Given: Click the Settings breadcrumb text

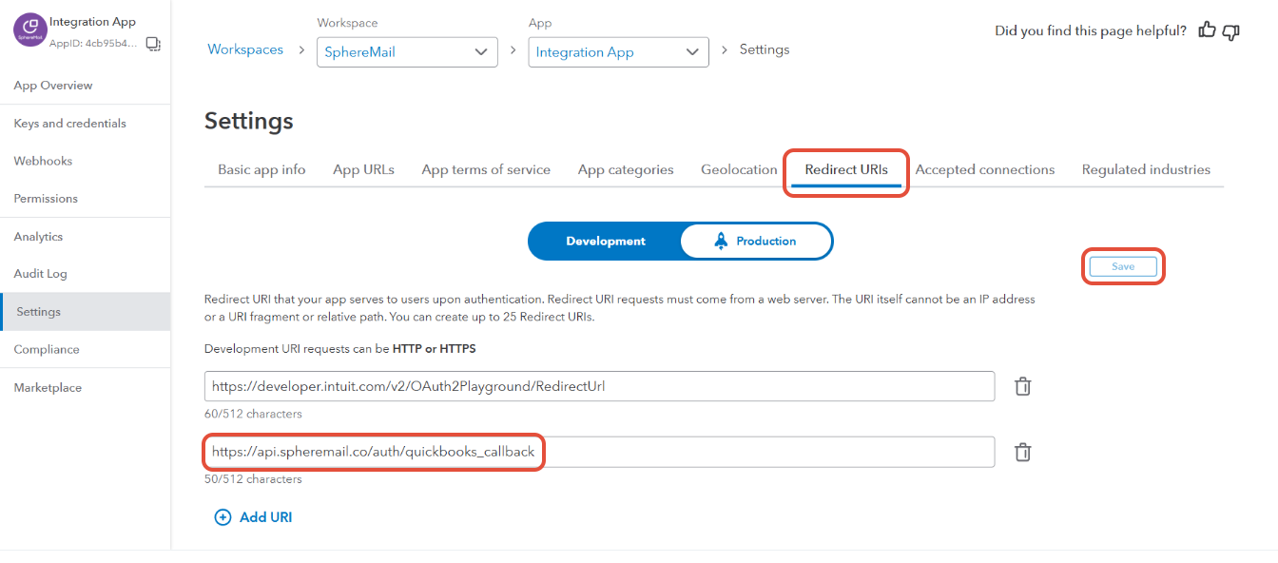Looking at the screenshot, I should click(765, 49).
